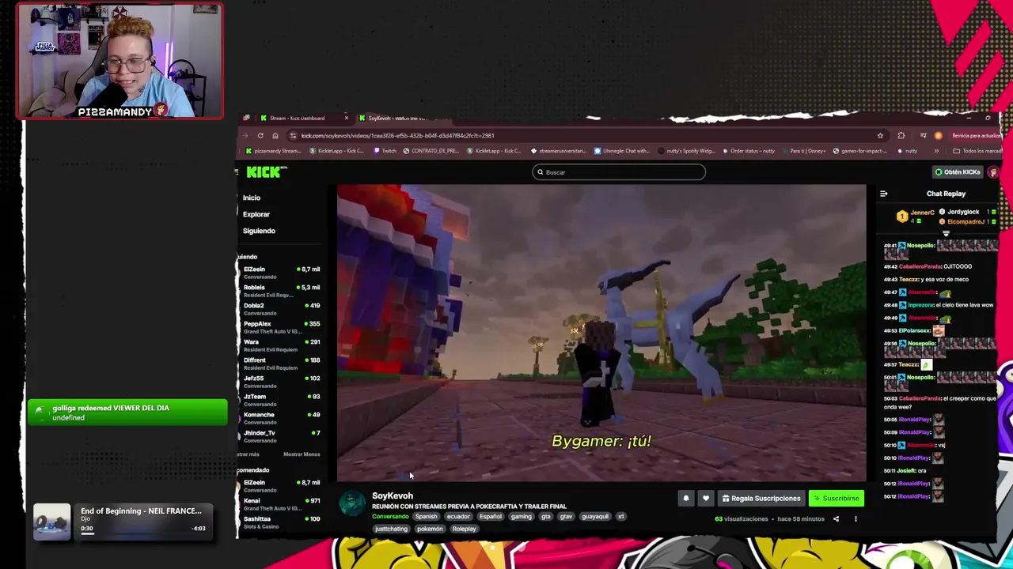The image size is (1013, 569).
Task: Open Explorar in sidebar
Action: (x=256, y=215)
